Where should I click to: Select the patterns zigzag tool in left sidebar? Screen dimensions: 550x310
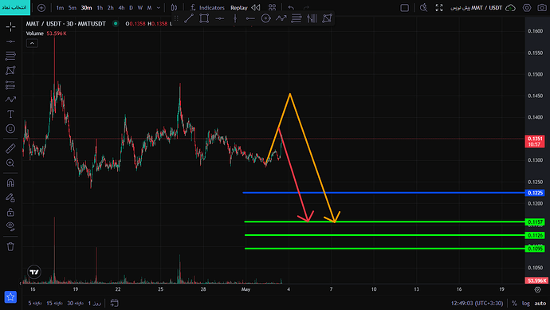(x=10, y=100)
